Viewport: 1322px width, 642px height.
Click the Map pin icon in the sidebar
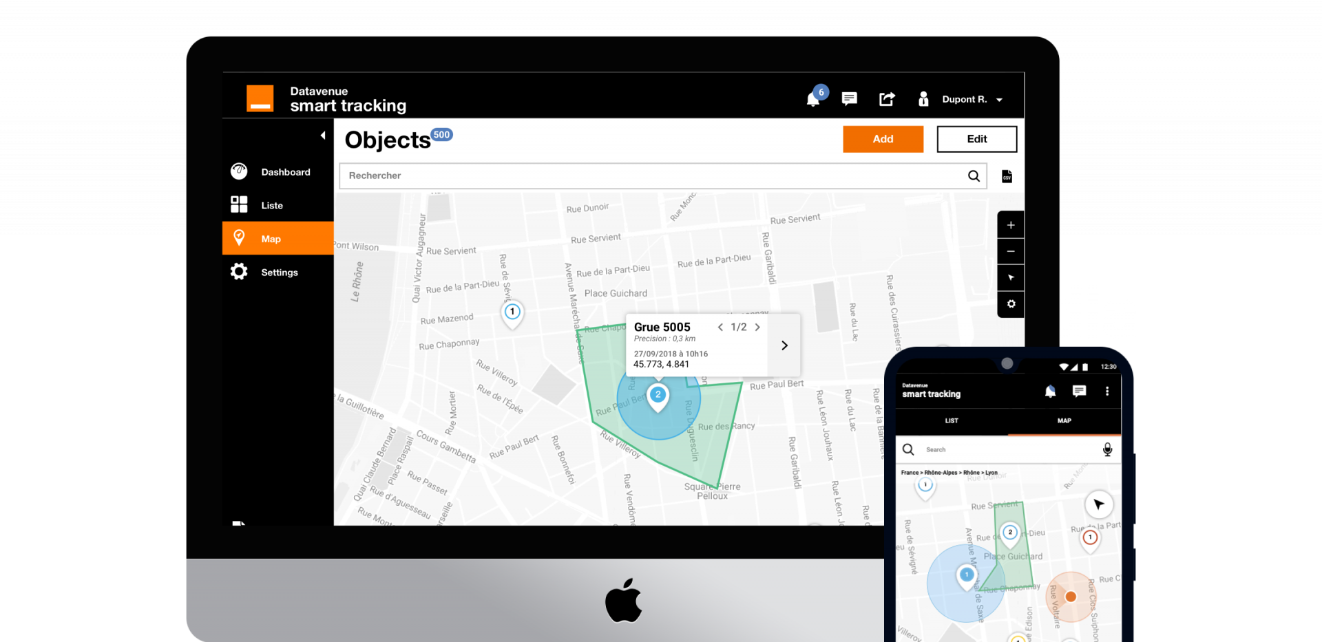[238, 237]
